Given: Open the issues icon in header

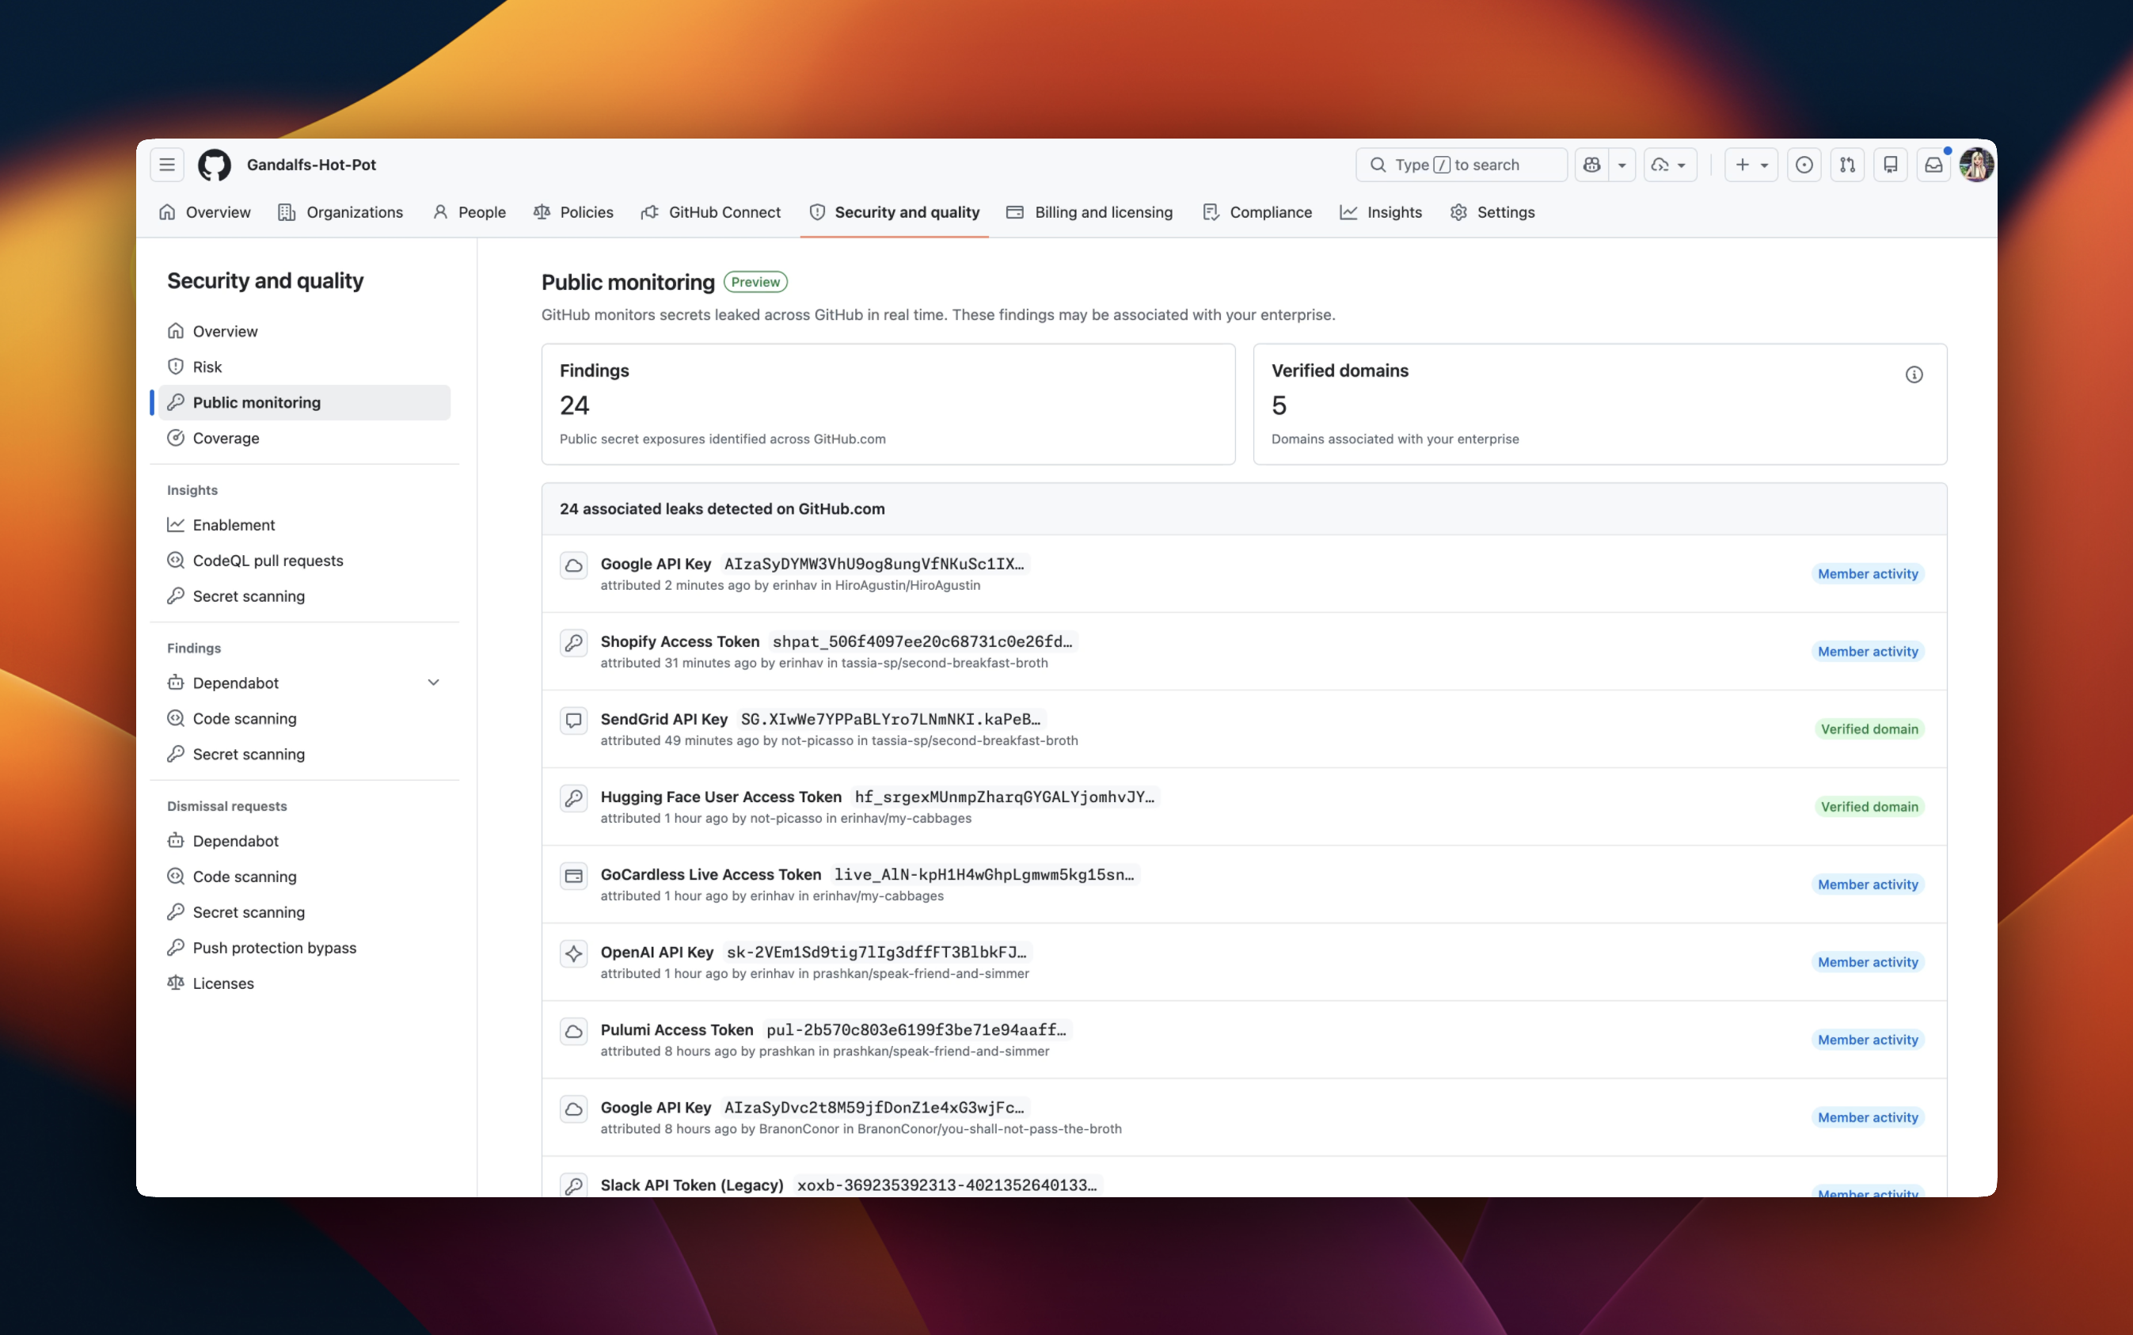Looking at the screenshot, I should click(x=1804, y=165).
